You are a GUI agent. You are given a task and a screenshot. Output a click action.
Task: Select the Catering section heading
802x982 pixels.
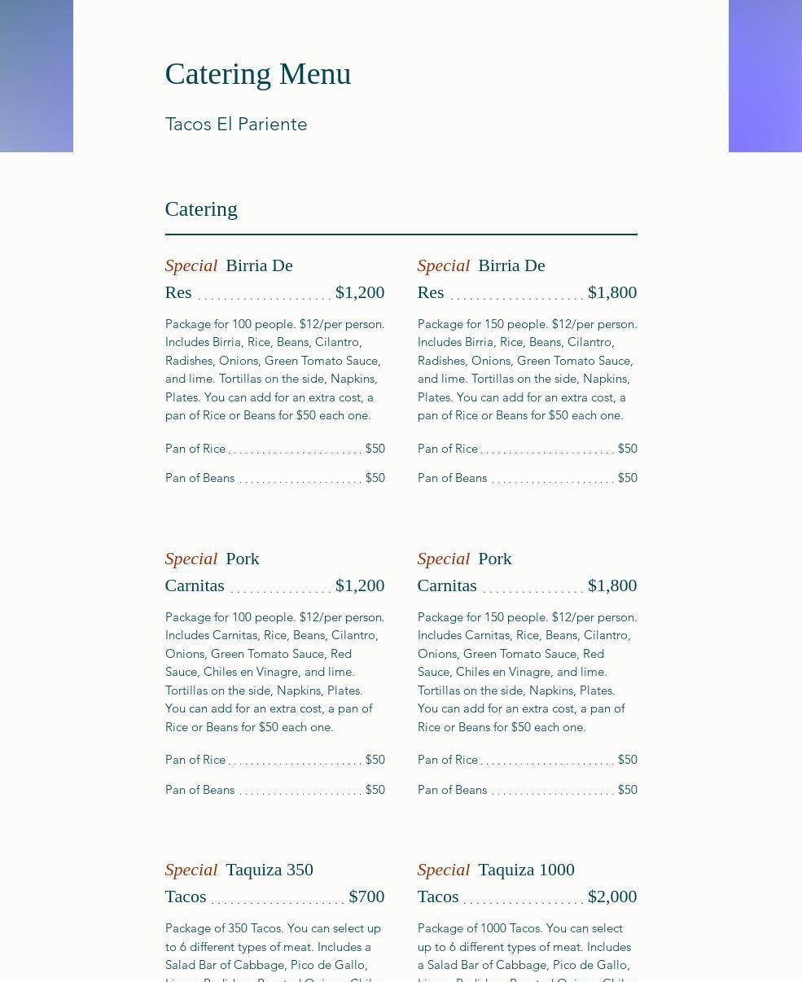coord(201,209)
